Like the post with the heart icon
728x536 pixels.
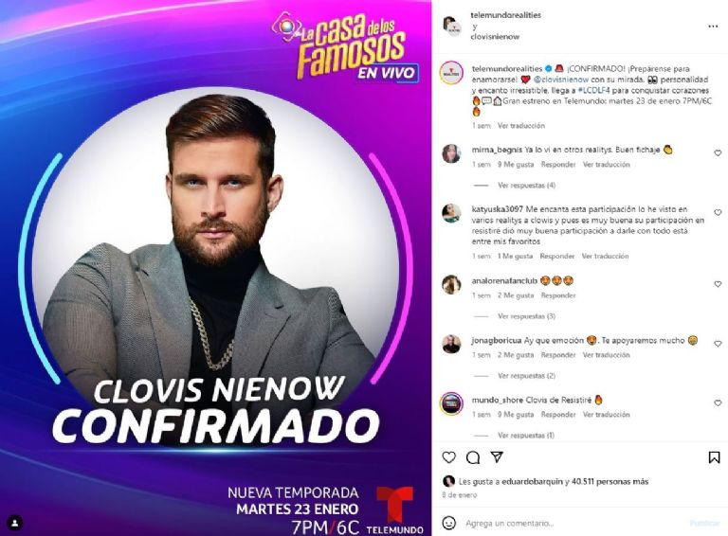click(449, 457)
